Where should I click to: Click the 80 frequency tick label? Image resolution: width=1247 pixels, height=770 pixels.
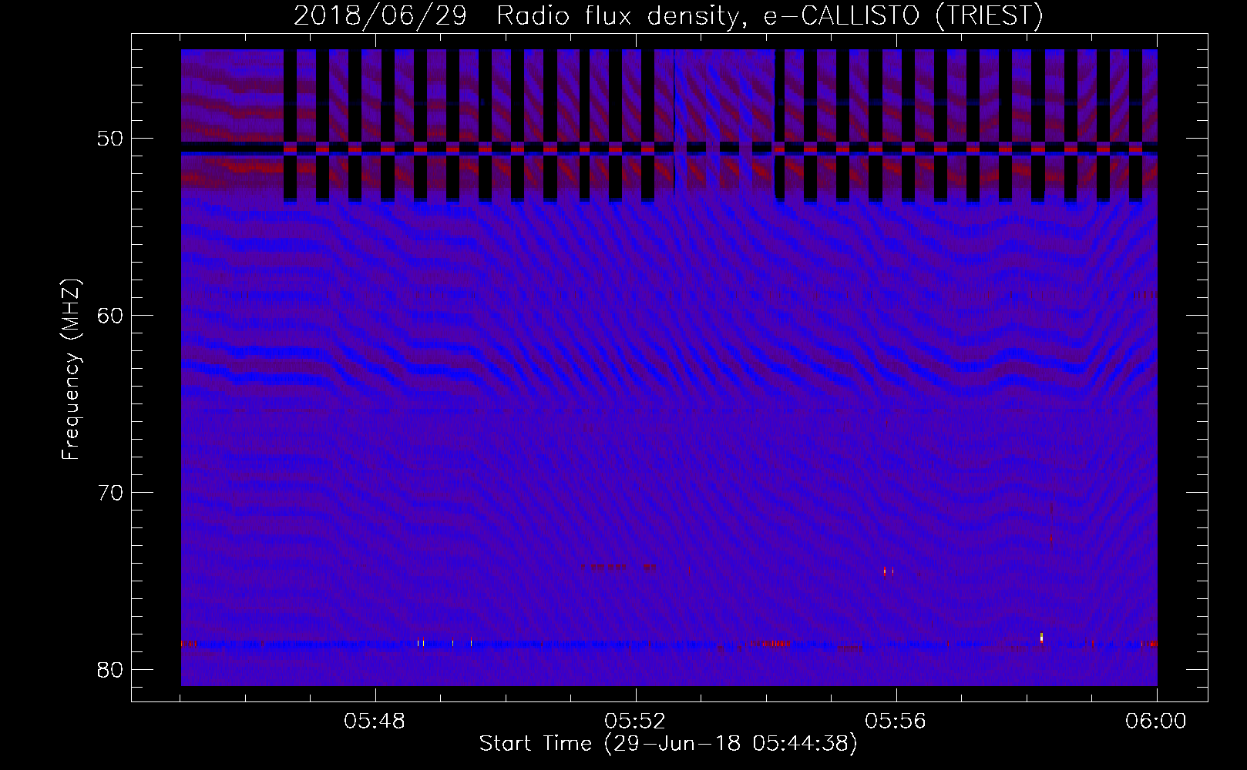[109, 669]
